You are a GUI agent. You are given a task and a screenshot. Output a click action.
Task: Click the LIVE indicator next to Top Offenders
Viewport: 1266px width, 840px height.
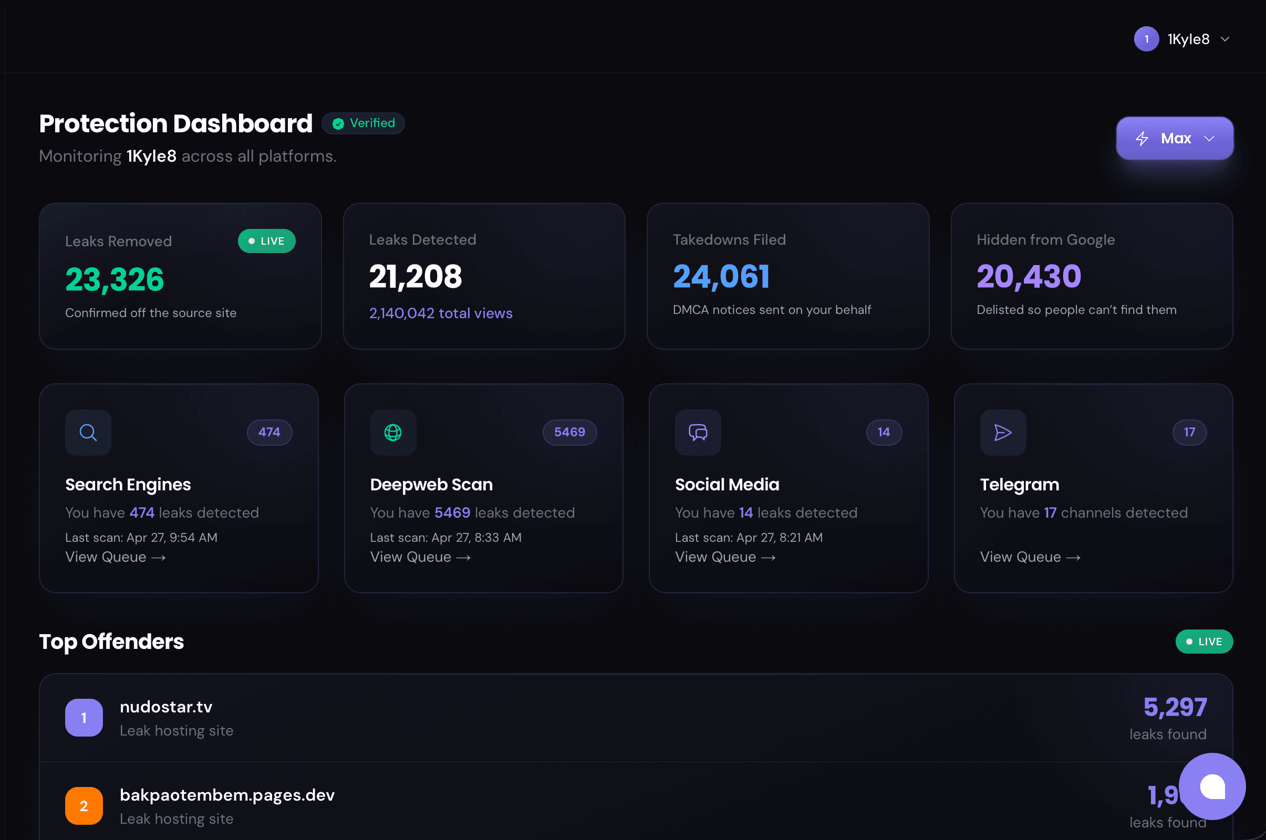(1204, 641)
